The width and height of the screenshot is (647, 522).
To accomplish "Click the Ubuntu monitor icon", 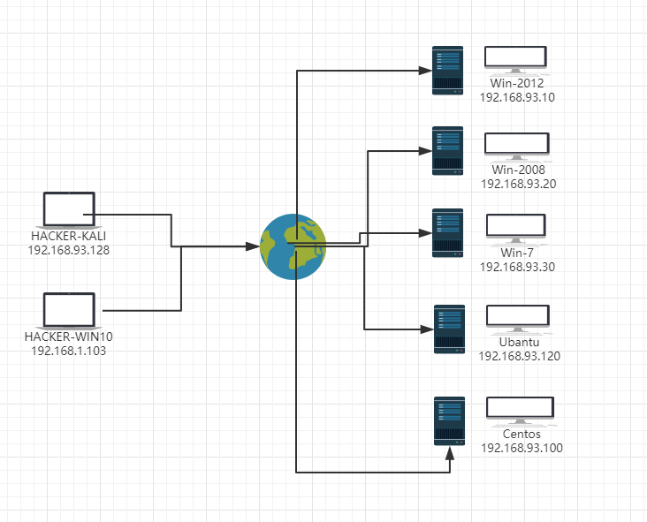I will click(x=518, y=319).
